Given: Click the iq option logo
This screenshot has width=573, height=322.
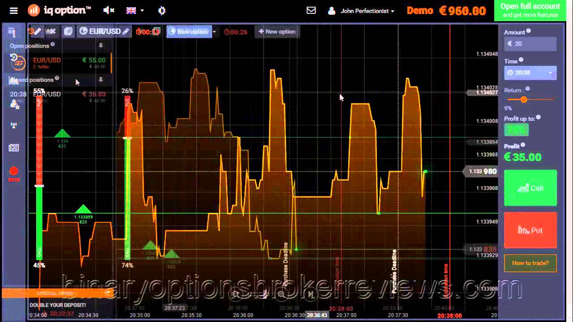Looking at the screenshot, I should (60, 10).
